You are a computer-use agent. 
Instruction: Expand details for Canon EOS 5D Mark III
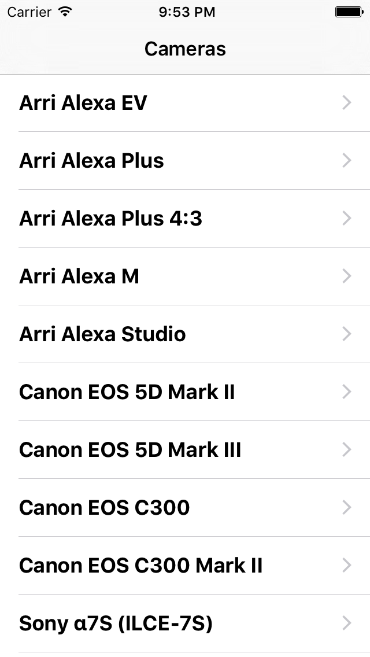(185, 449)
